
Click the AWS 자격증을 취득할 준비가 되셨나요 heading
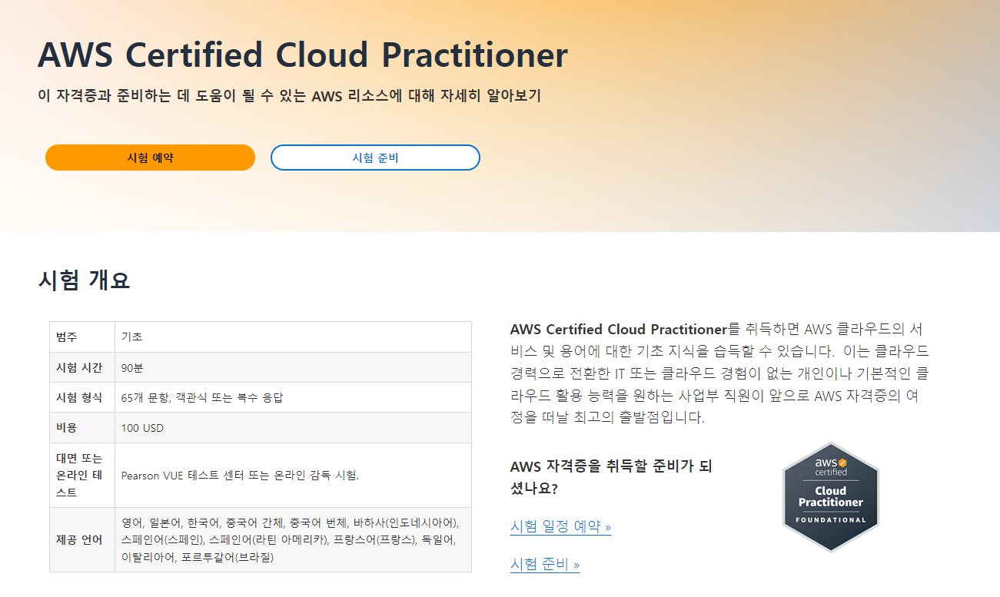611,477
